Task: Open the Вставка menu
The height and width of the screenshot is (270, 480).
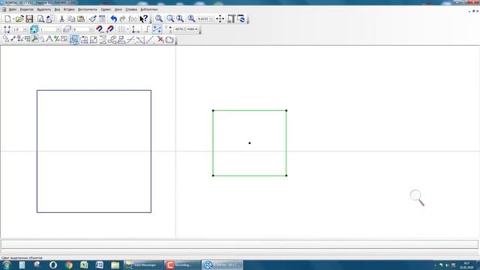Action: click(69, 10)
